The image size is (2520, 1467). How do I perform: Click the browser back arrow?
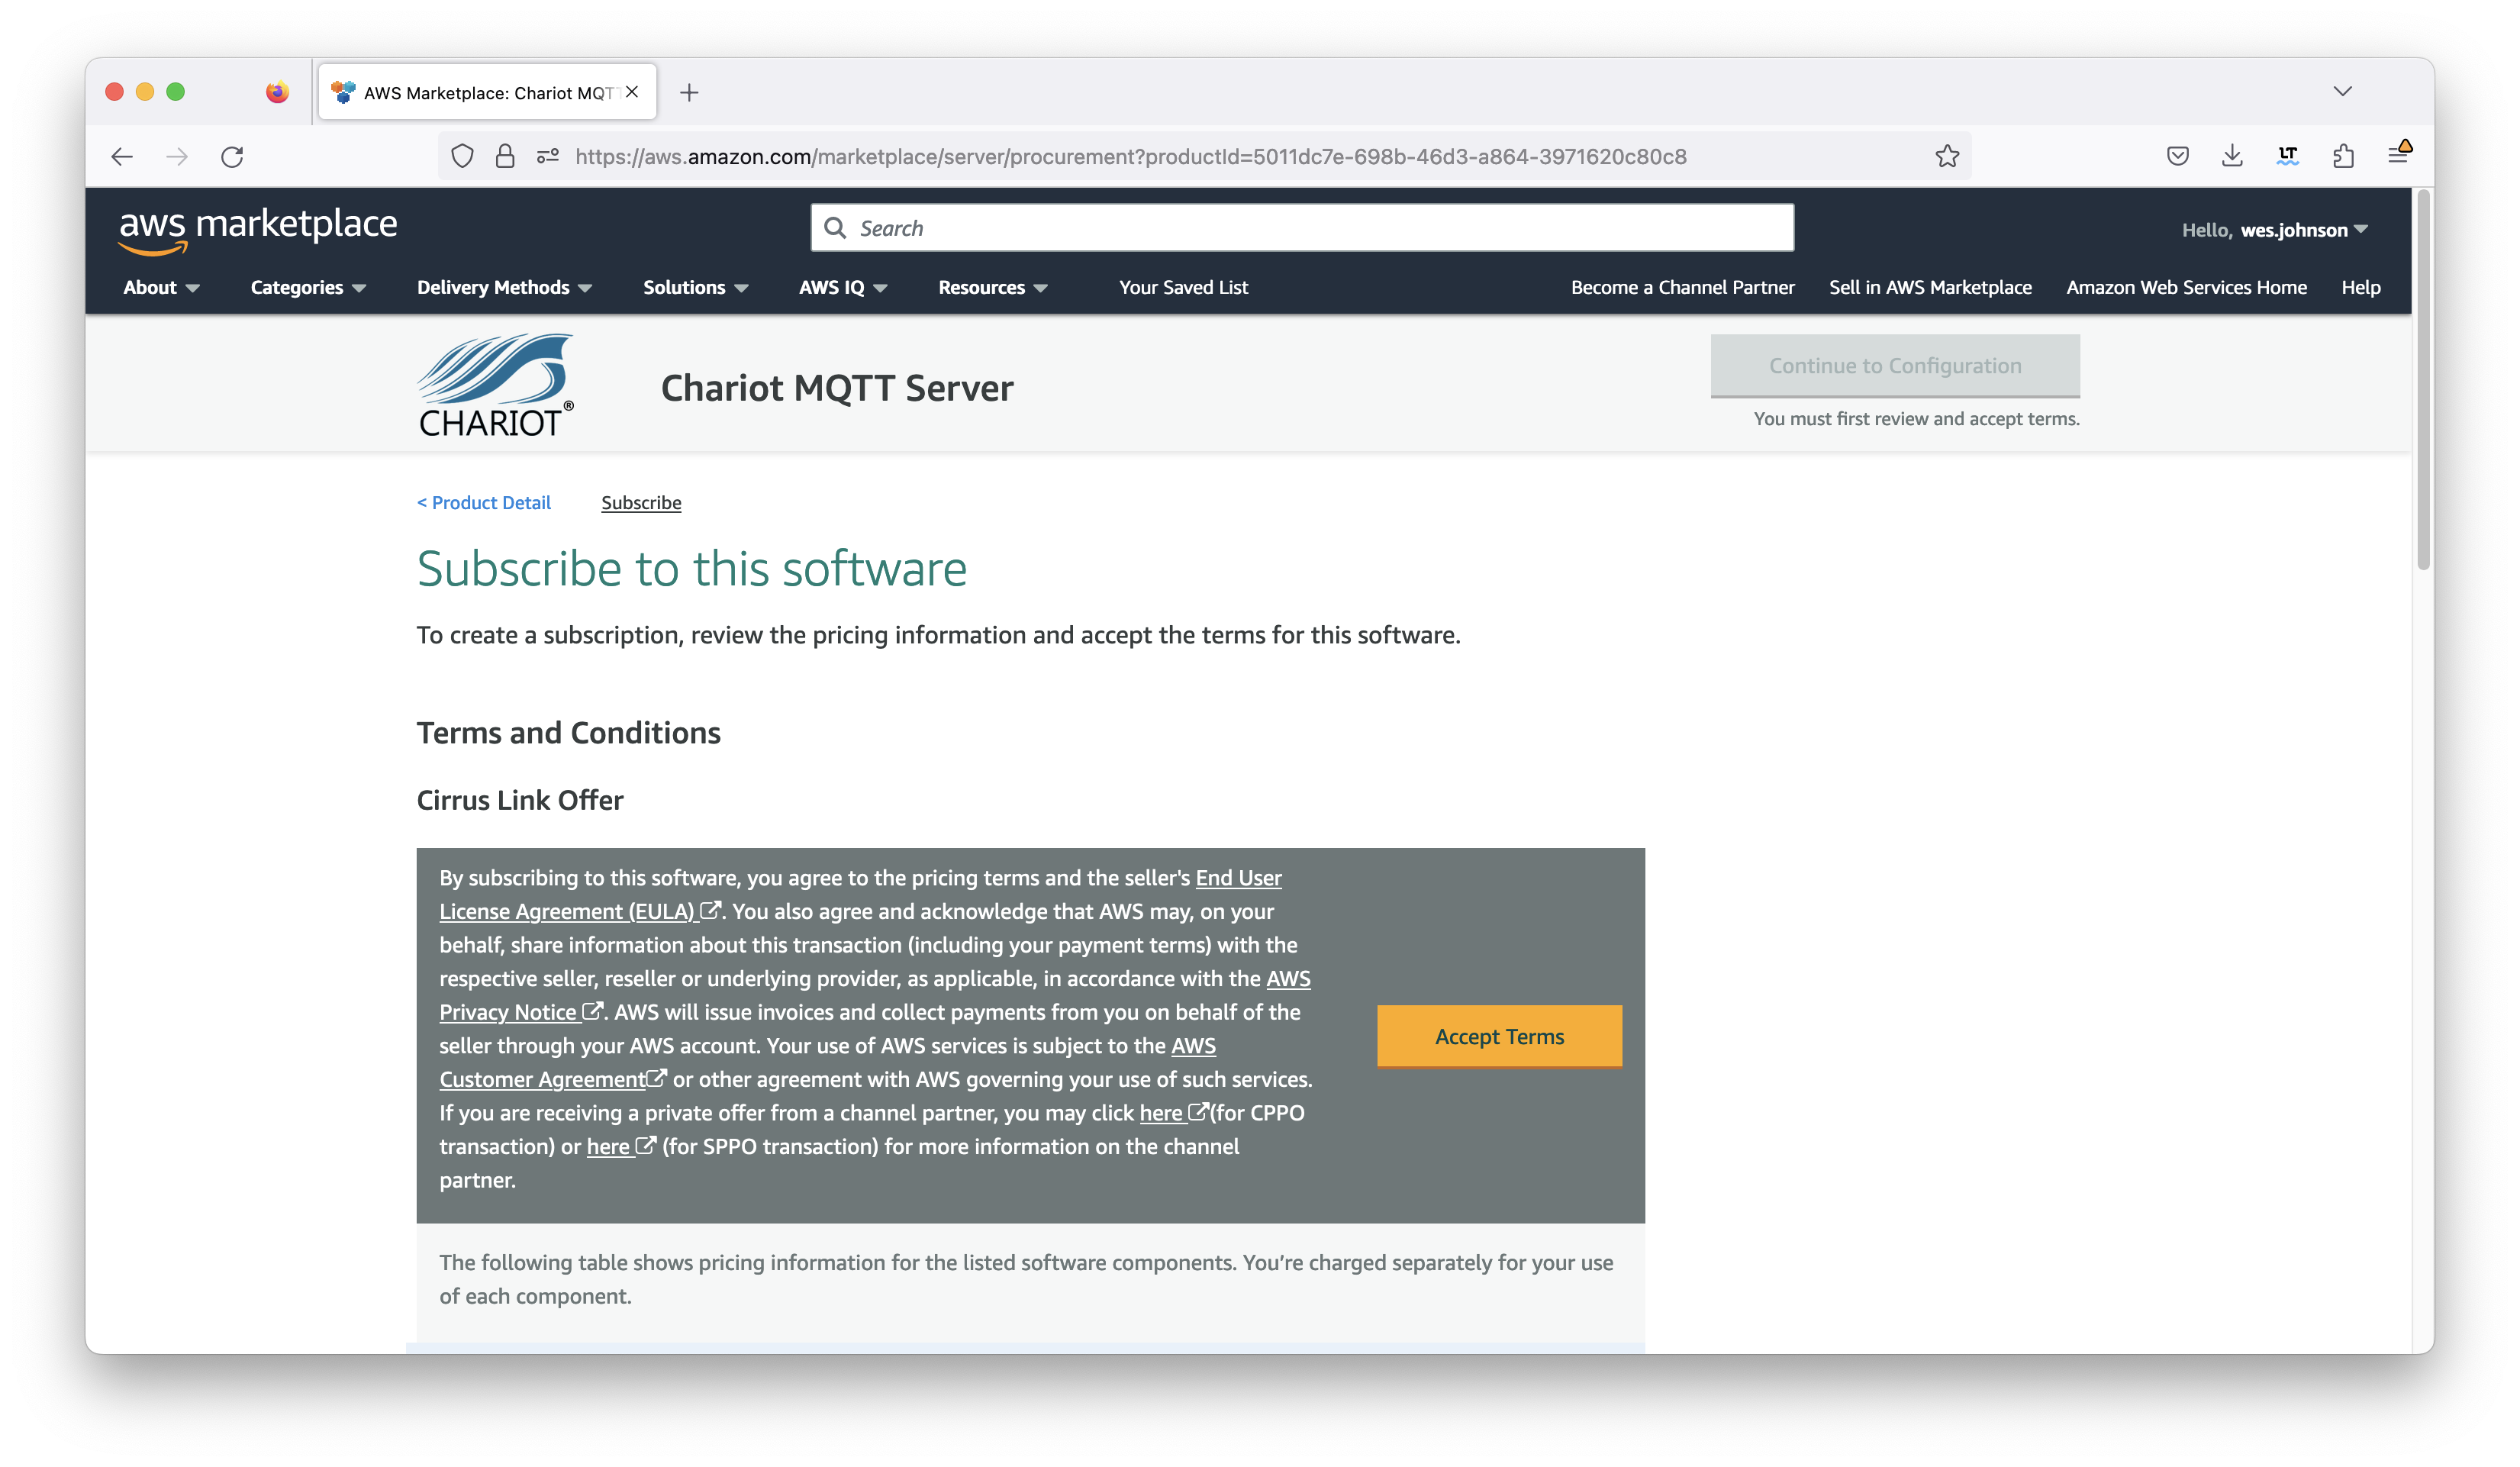pos(122,156)
